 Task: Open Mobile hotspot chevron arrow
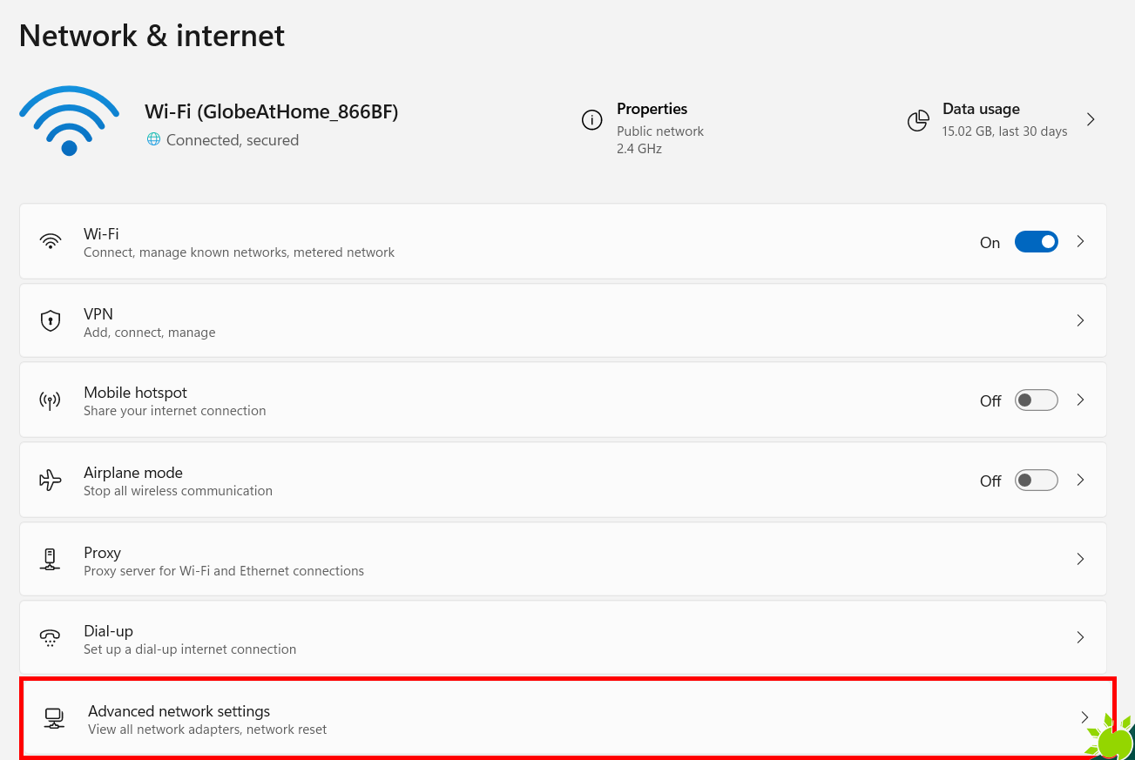coord(1080,400)
